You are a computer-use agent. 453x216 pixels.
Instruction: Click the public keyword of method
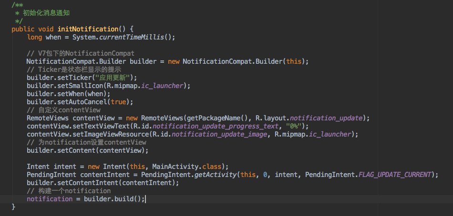(23, 29)
